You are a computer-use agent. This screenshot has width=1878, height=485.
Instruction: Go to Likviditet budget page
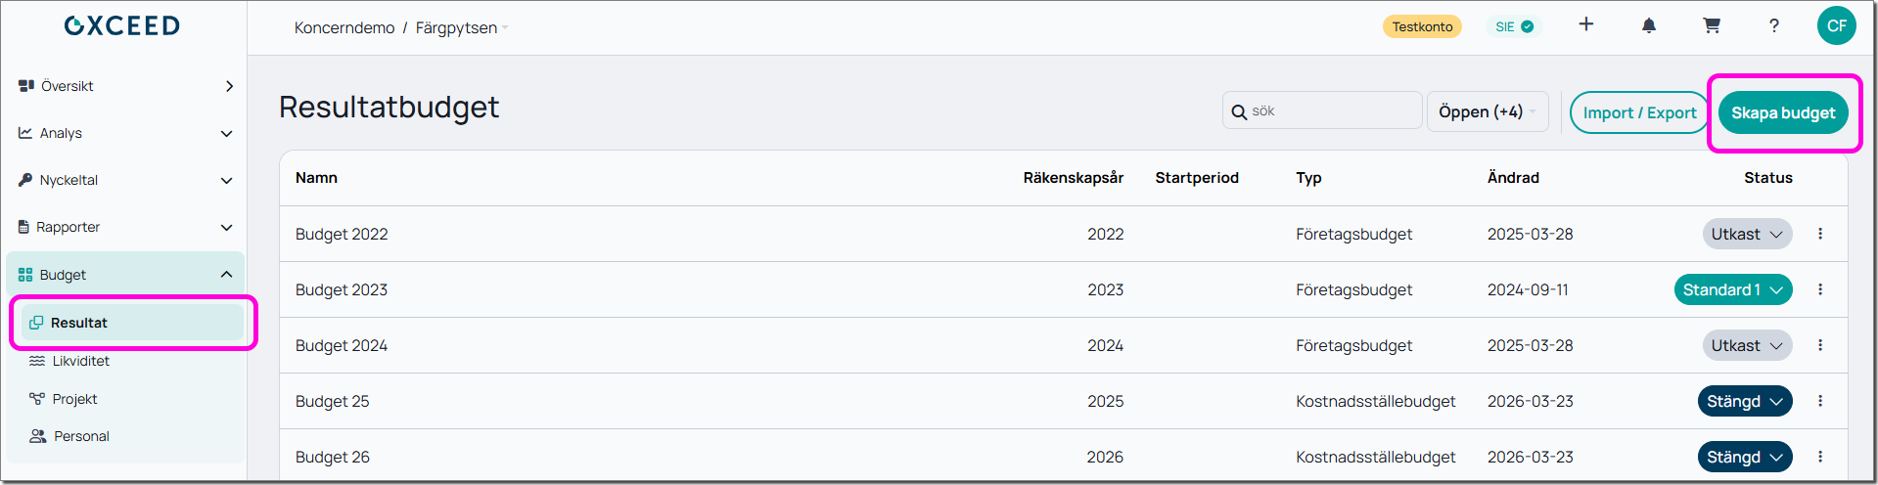(80, 361)
